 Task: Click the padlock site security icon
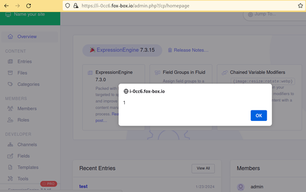click(75, 6)
